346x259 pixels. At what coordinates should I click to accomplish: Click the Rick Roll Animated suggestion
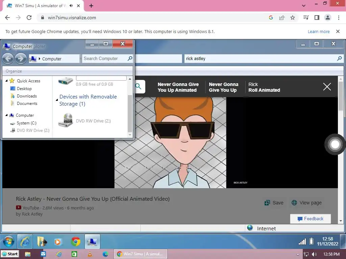(264, 87)
